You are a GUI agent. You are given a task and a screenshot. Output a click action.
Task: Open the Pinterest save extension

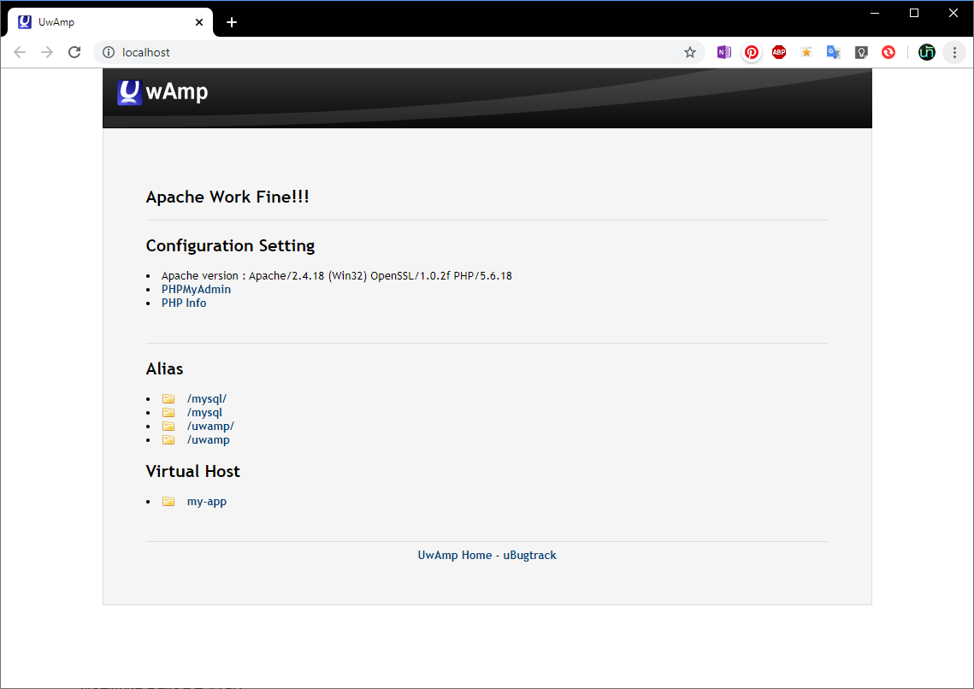click(x=752, y=52)
